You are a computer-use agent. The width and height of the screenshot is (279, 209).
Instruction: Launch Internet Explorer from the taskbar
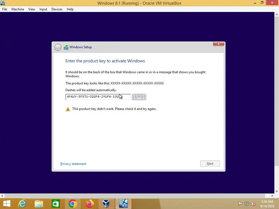(x=22, y=204)
